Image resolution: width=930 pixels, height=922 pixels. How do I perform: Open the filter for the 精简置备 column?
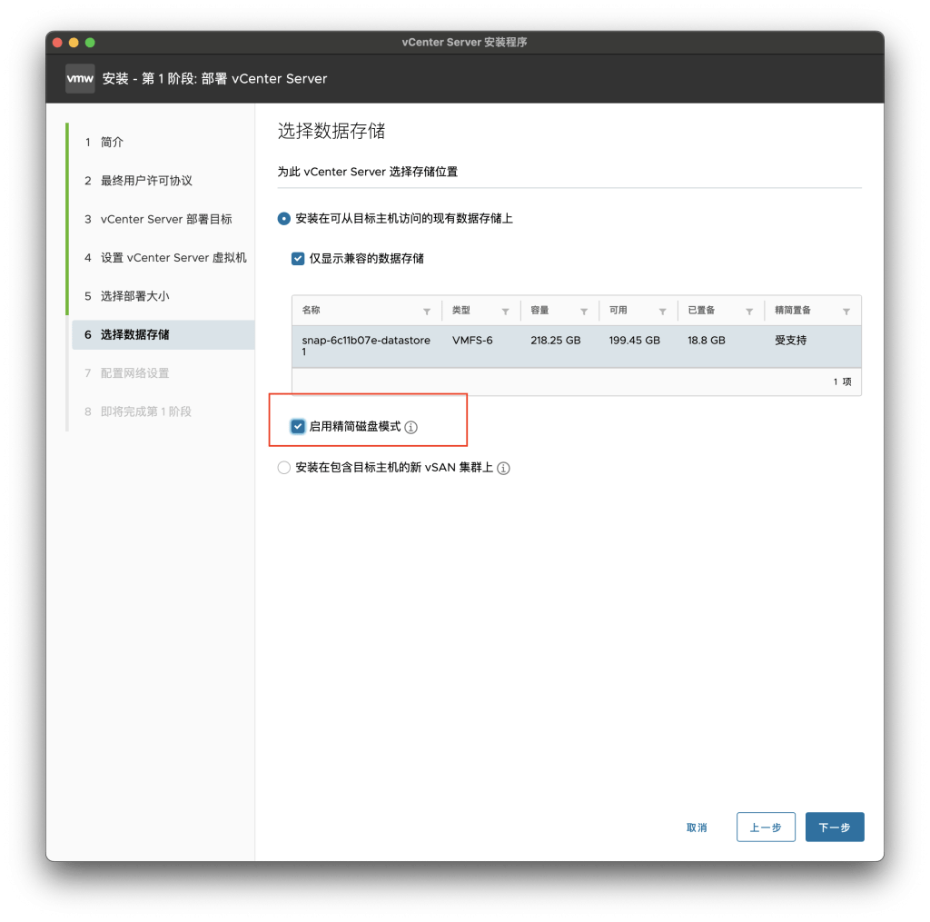846,312
